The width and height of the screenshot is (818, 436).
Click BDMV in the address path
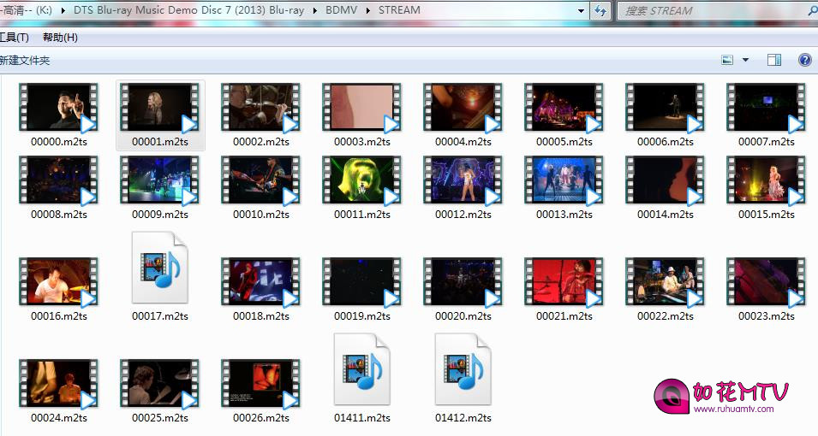point(340,11)
